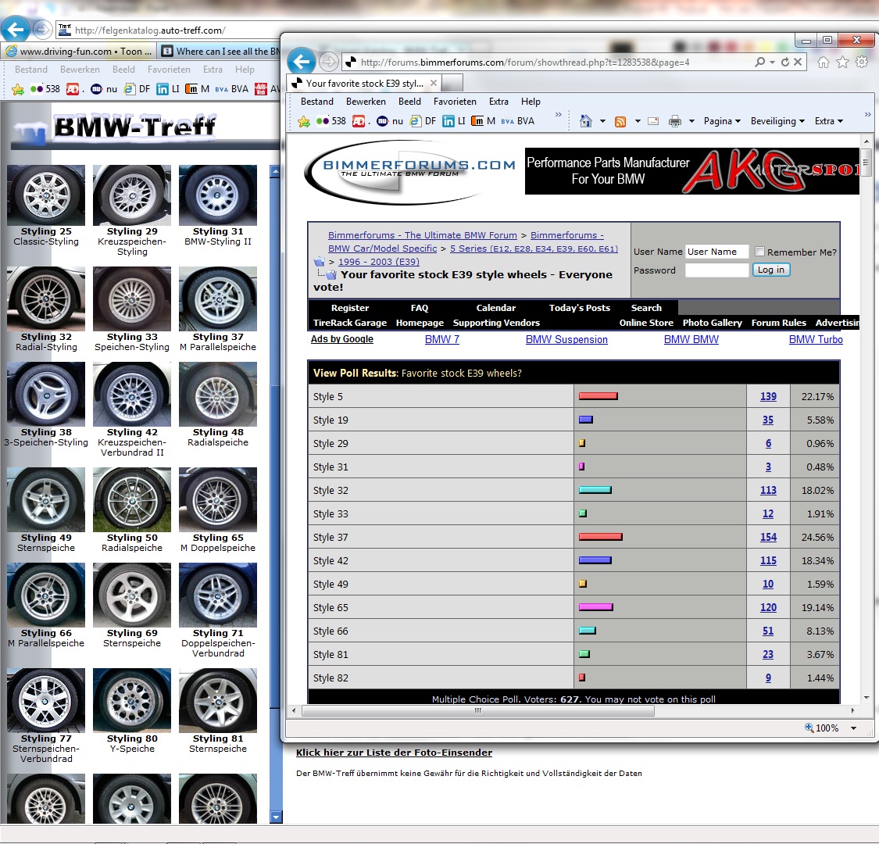Click the magnifier search icon in the bimmerforums address bar
The image size is (879, 844).
coord(759,62)
